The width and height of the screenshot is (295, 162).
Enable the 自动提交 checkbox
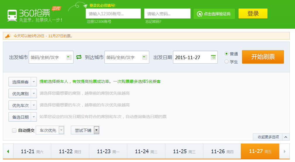pyautogui.click(x=14, y=130)
